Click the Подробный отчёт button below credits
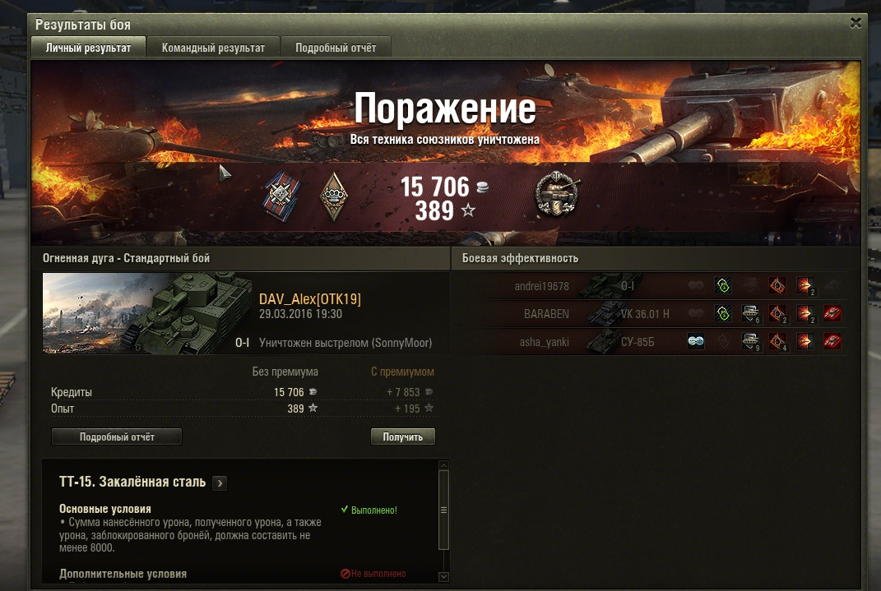The height and width of the screenshot is (591, 881). click(117, 436)
